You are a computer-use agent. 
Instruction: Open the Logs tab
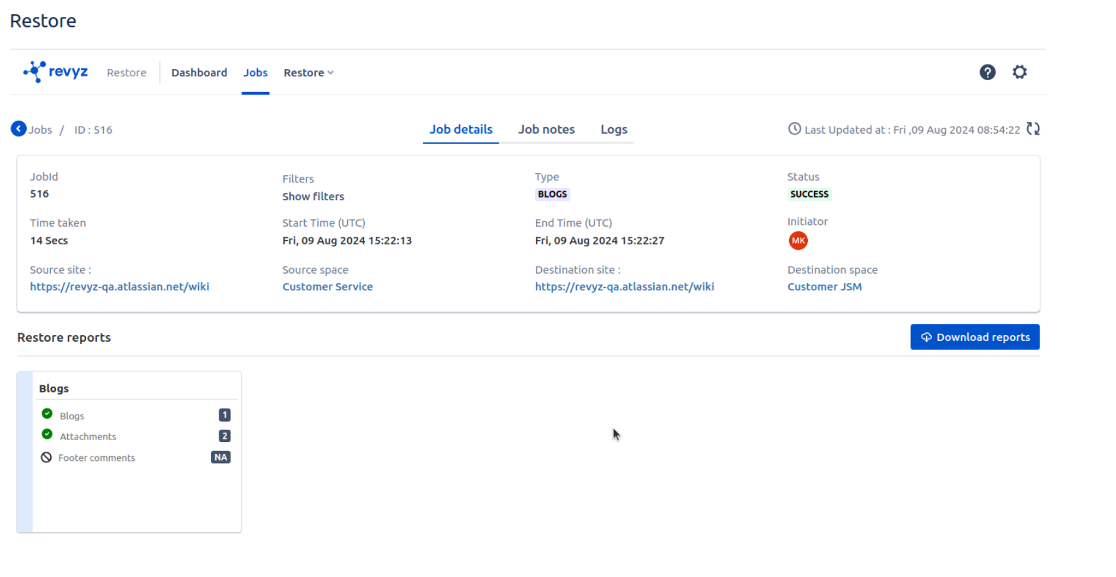(x=613, y=129)
